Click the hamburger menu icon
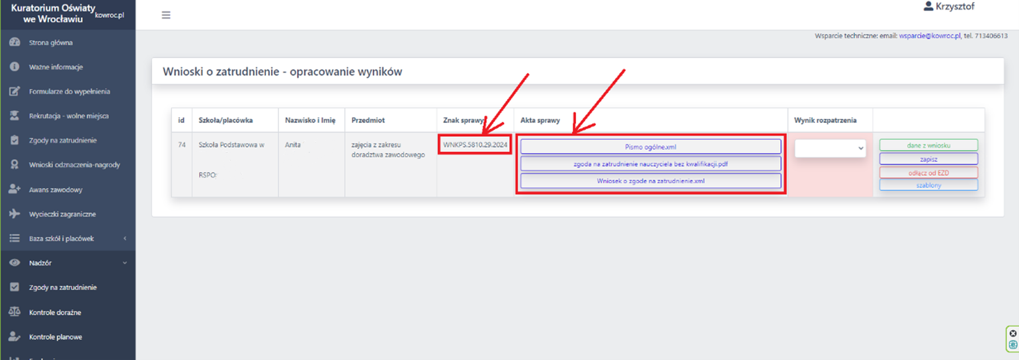The height and width of the screenshot is (360, 1019). (166, 15)
